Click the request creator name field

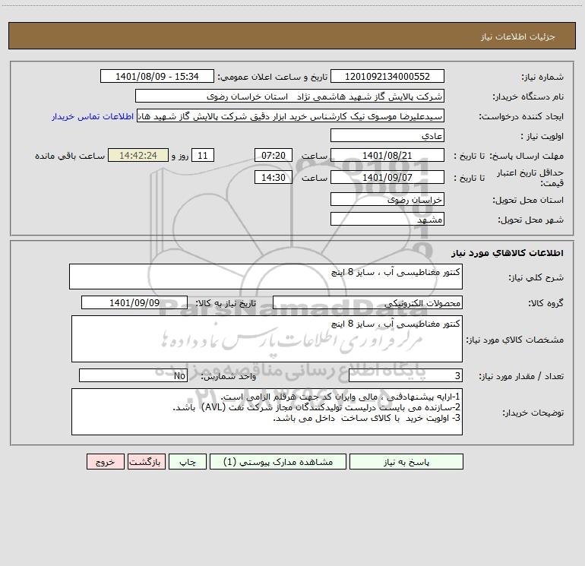[291, 115]
